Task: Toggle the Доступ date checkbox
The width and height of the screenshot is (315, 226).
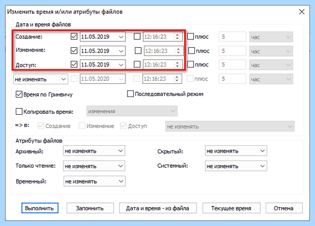Action: click(74, 64)
